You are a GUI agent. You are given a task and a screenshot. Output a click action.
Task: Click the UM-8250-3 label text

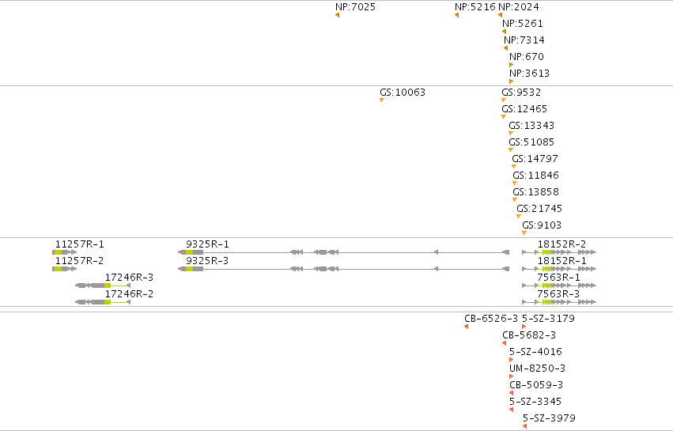pyautogui.click(x=537, y=369)
